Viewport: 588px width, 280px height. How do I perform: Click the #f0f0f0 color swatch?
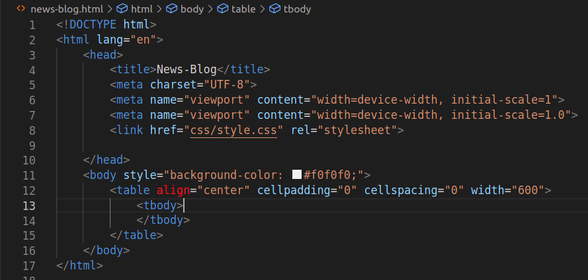[x=297, y=175]
